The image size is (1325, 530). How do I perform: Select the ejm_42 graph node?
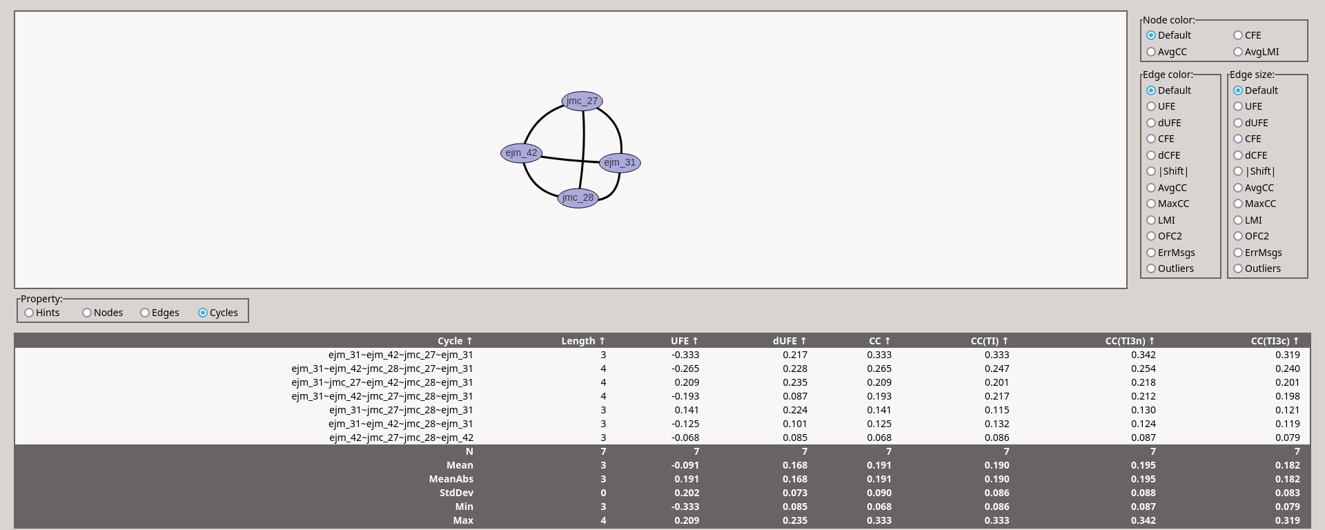click(521, 153)
